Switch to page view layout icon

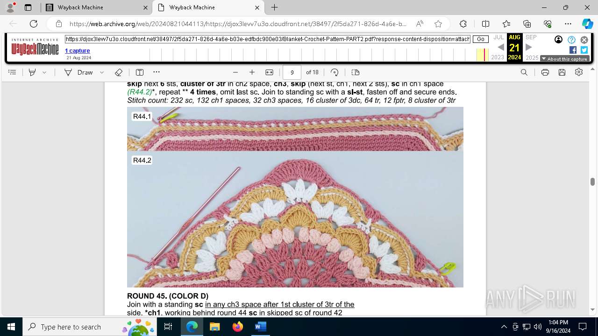(x=356, y=72)
